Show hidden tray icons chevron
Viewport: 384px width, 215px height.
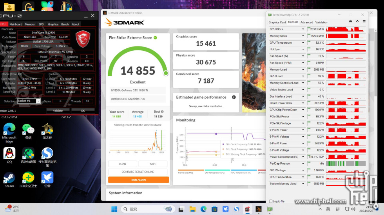tap(320, 209)
